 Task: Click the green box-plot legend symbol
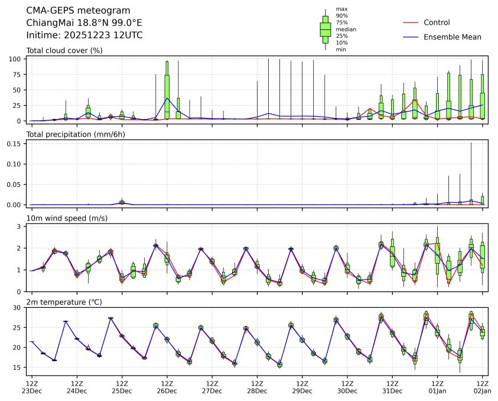pyautogui.click(x=326, y=29)
